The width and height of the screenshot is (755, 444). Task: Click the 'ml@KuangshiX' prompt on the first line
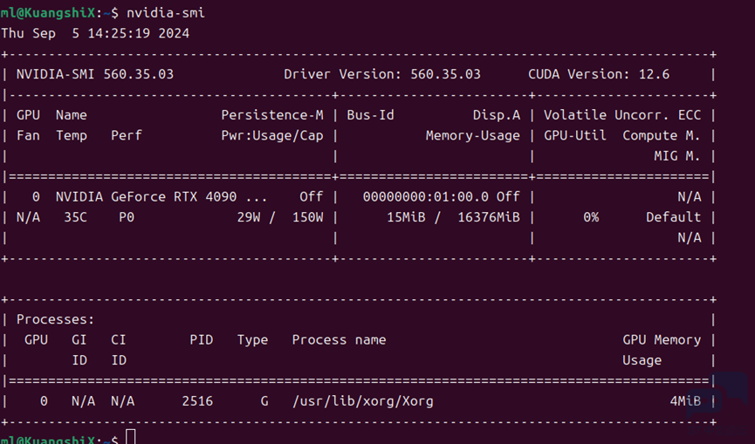[x=48, y=12]
